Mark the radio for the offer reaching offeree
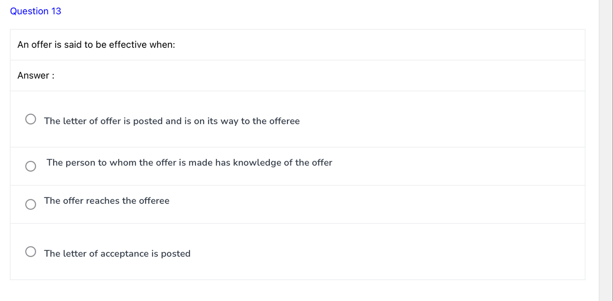The height and width of the screenshot is (301, 613). tap(31, 204)
